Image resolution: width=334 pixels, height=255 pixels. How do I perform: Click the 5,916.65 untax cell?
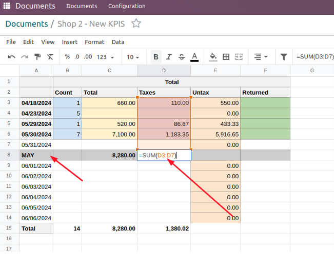click(215, 134)
